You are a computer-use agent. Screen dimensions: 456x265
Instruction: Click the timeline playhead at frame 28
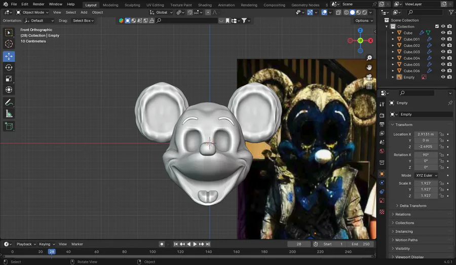(x=52, y=252)
